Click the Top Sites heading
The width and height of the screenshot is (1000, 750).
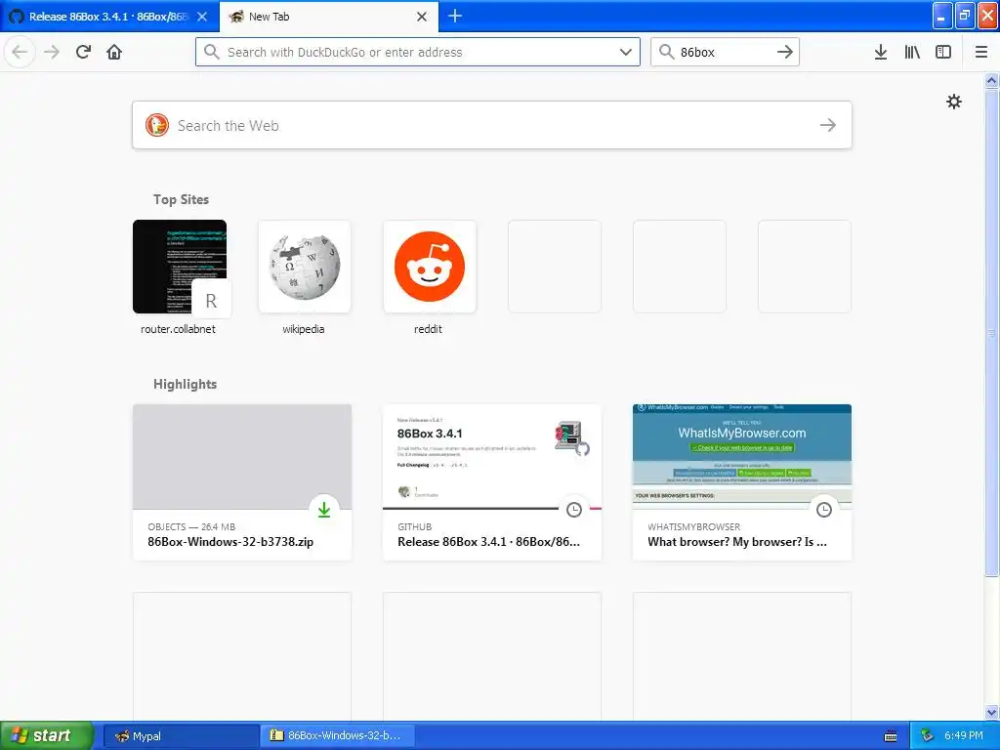tap(181, 199)
